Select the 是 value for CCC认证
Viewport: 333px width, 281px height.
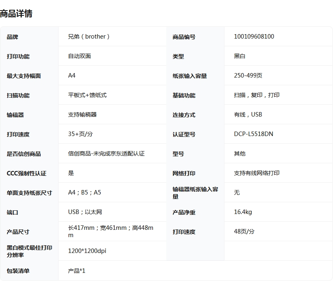pyautogui.click(x=71, y=173)
